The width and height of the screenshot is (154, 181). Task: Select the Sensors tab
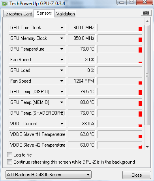coord(44,13)
